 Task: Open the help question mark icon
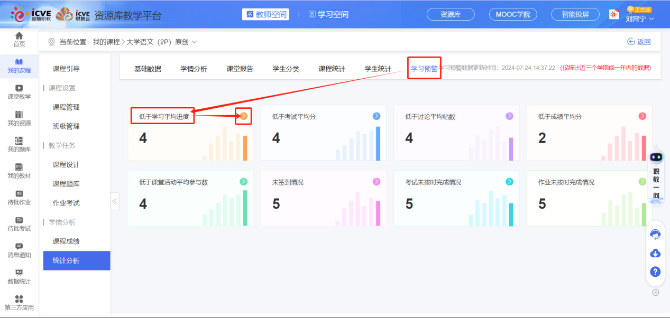[x=655, y=272]
